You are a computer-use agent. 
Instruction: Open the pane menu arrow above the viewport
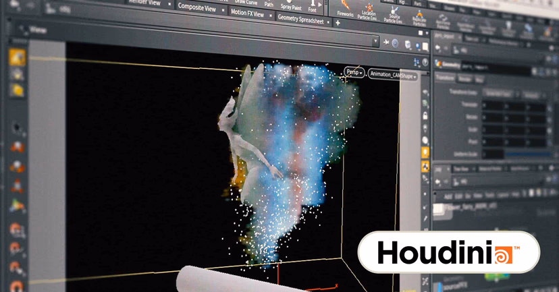427,34
